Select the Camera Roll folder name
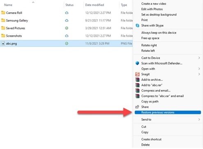203x149 pixels. pos(14,13)
